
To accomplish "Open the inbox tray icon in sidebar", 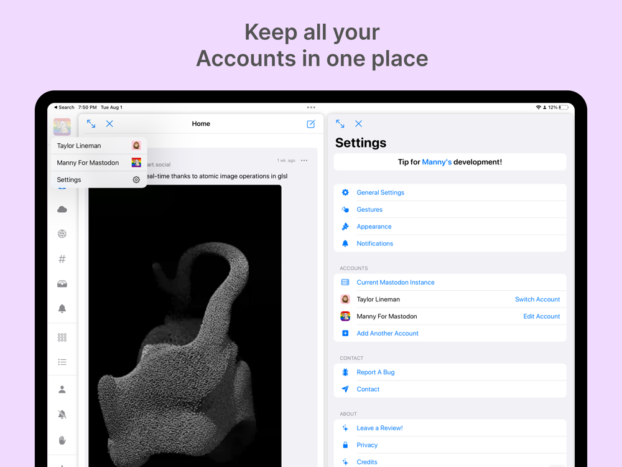I will click(62, 283).
